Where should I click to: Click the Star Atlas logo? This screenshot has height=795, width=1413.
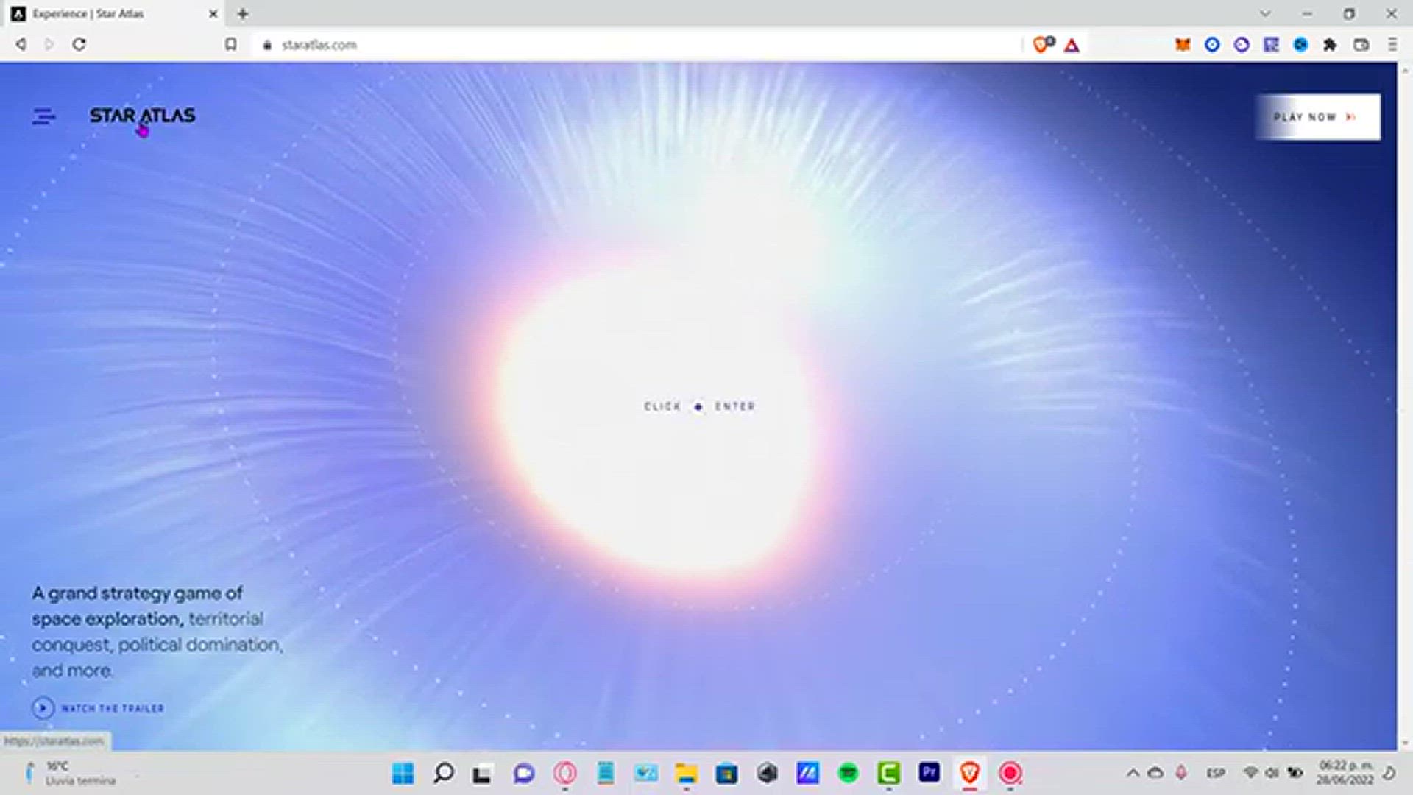pos(142,116)
